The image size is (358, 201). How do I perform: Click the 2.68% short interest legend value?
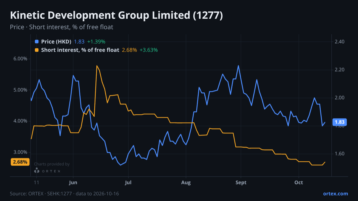click(x=129, y=50)
